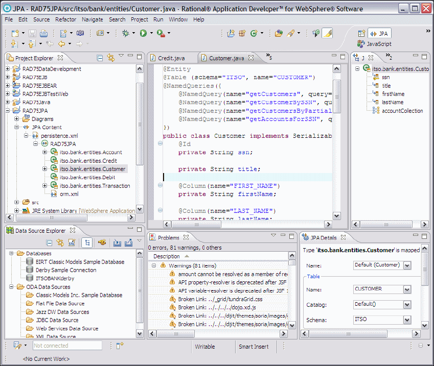Collapse the Warnings group in Problems
The image size is (434, 366).
[x=154, y=265]
